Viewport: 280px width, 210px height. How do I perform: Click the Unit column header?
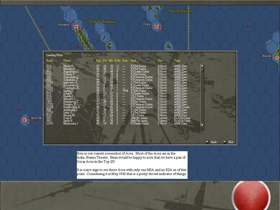tap(133, 60)
